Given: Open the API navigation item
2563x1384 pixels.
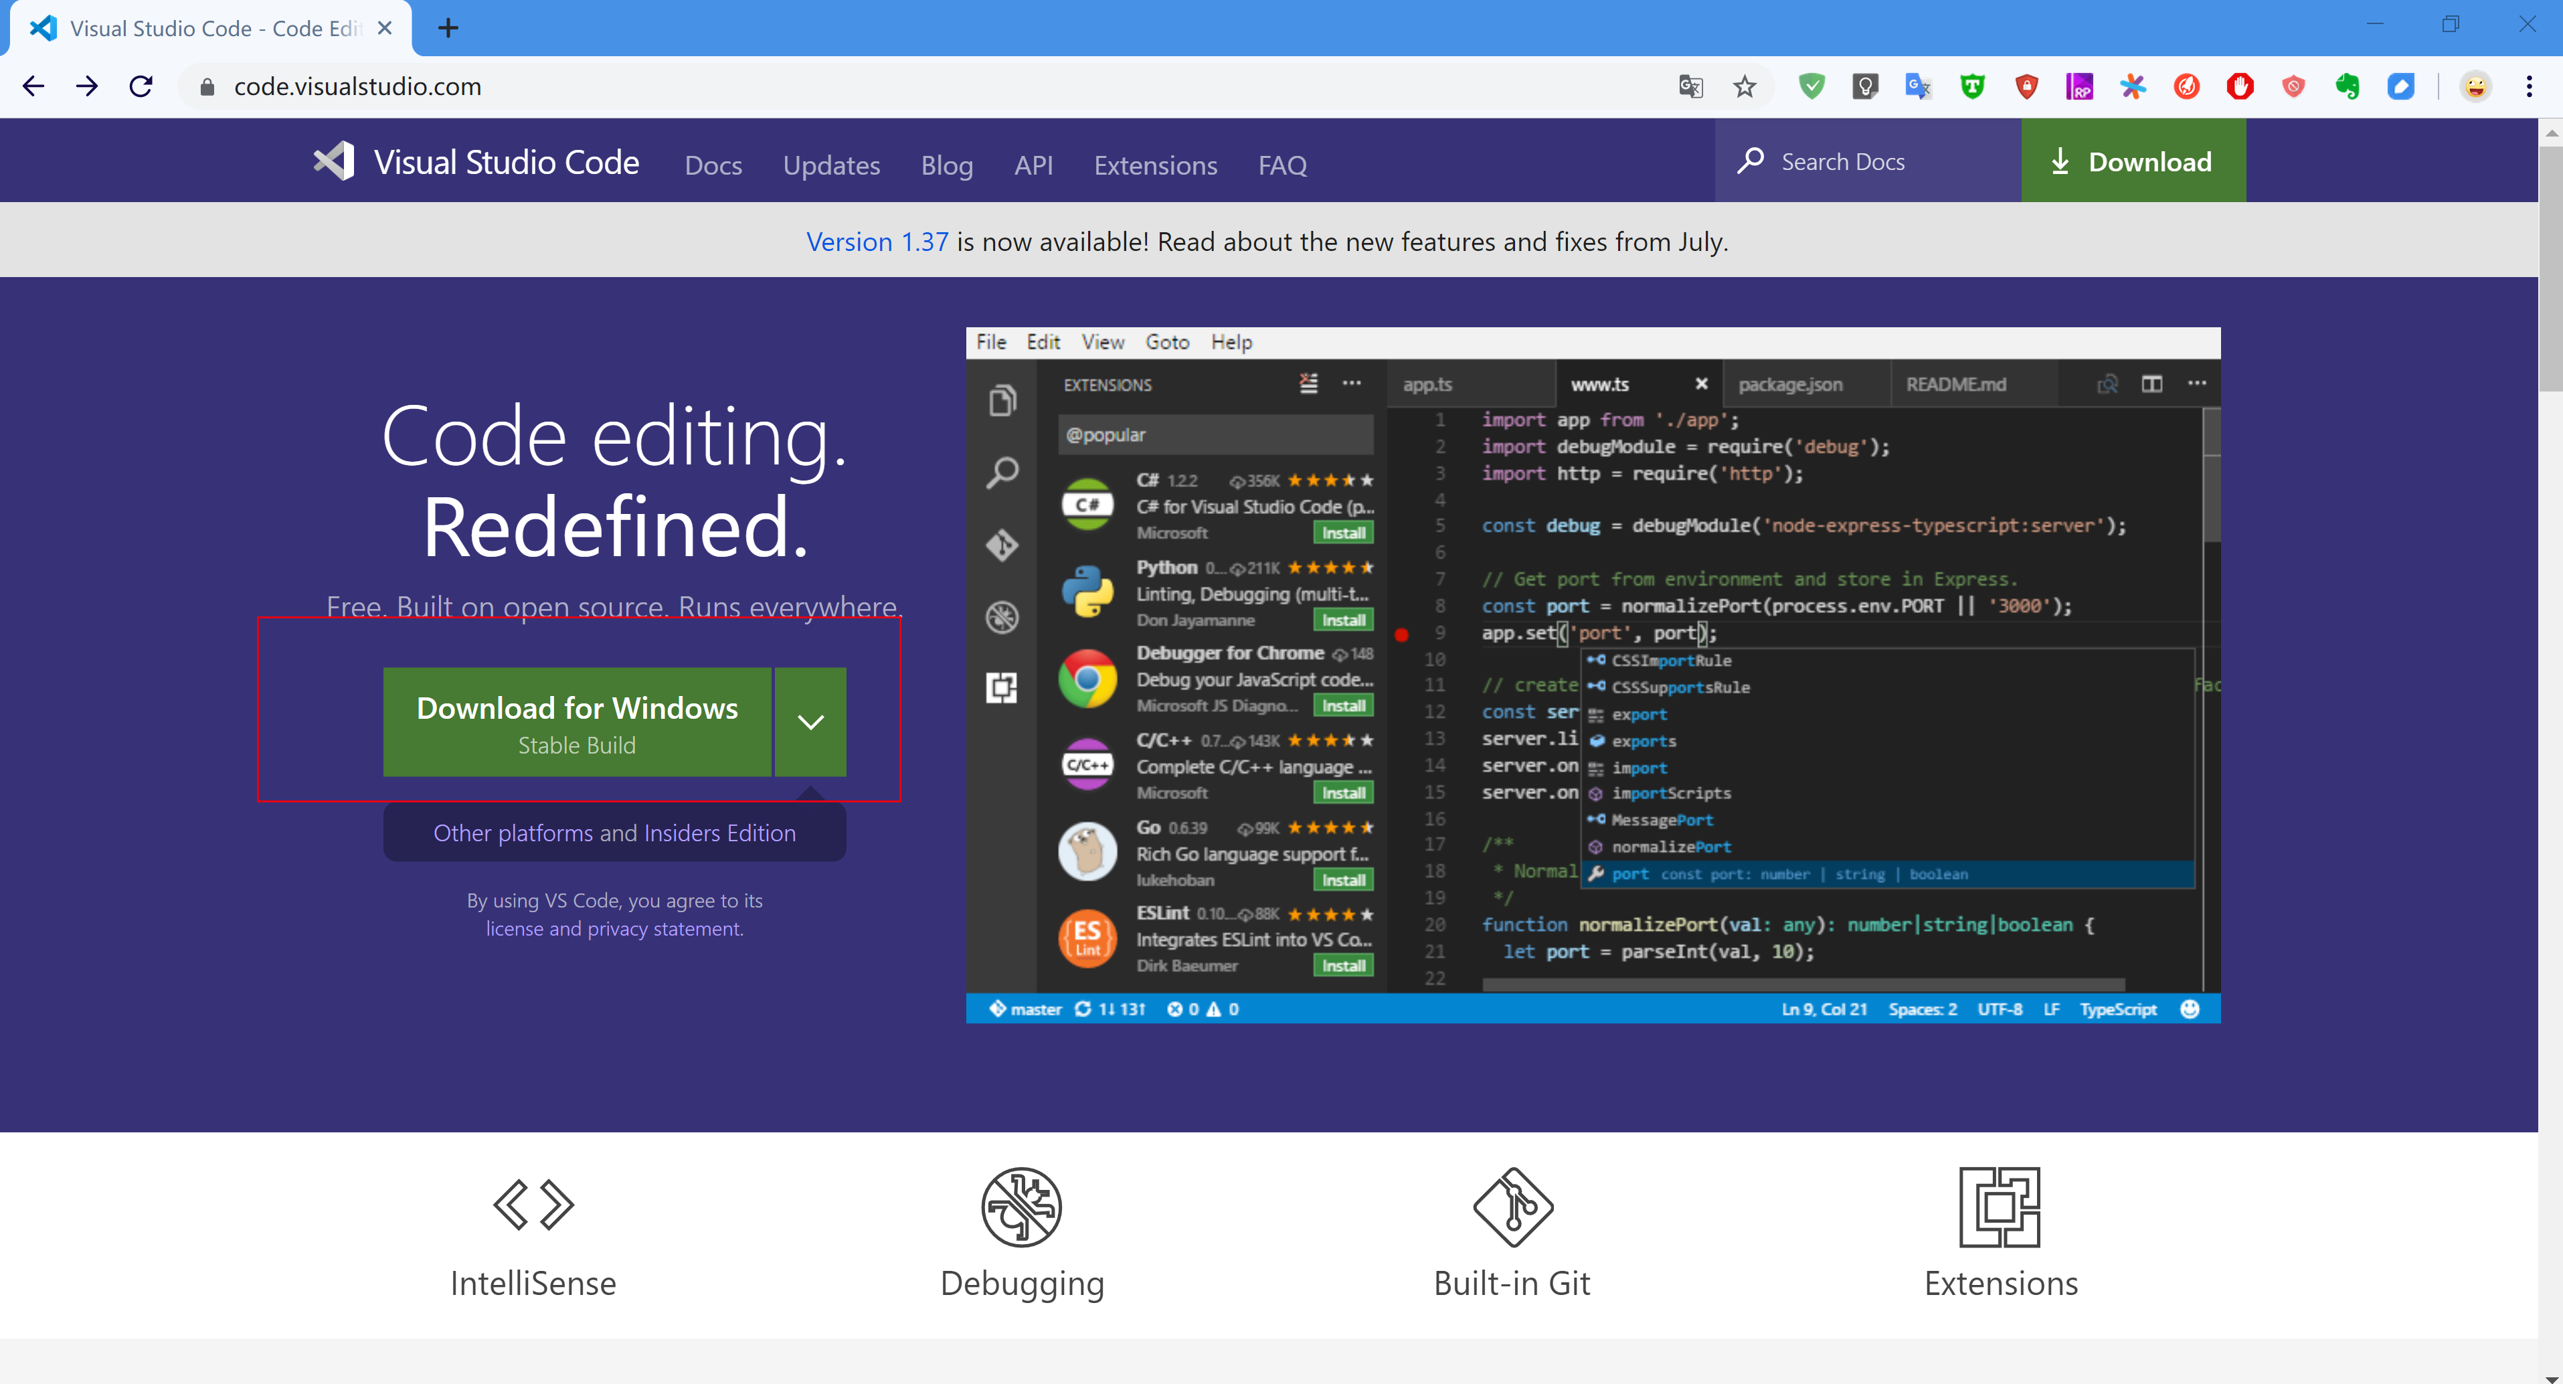Looking at the screenshot, I should pyautogui.click(x=1034, y=165).
